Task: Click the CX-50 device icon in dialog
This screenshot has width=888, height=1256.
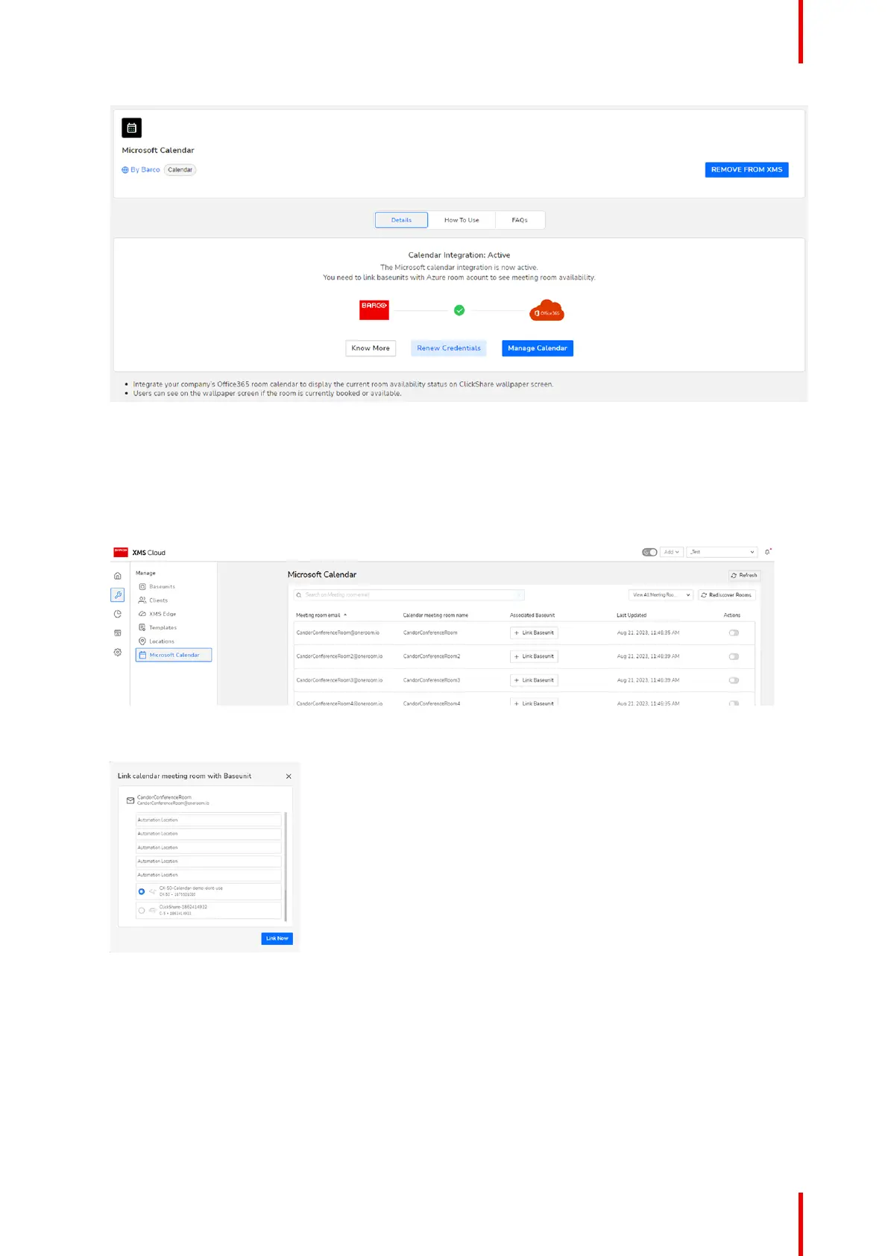Action: point(153,891)
